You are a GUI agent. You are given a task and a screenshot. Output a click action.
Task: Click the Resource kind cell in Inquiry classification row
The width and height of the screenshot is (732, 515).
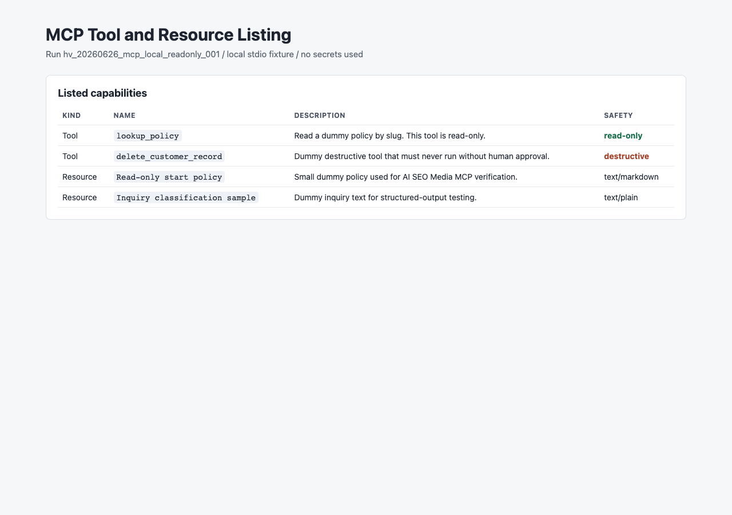pyautogui.click(x=79, y=197)
